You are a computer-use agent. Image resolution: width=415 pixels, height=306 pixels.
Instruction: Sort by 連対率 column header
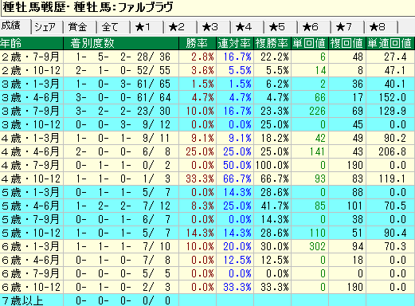pyautogui.click(x=235, y=43)
